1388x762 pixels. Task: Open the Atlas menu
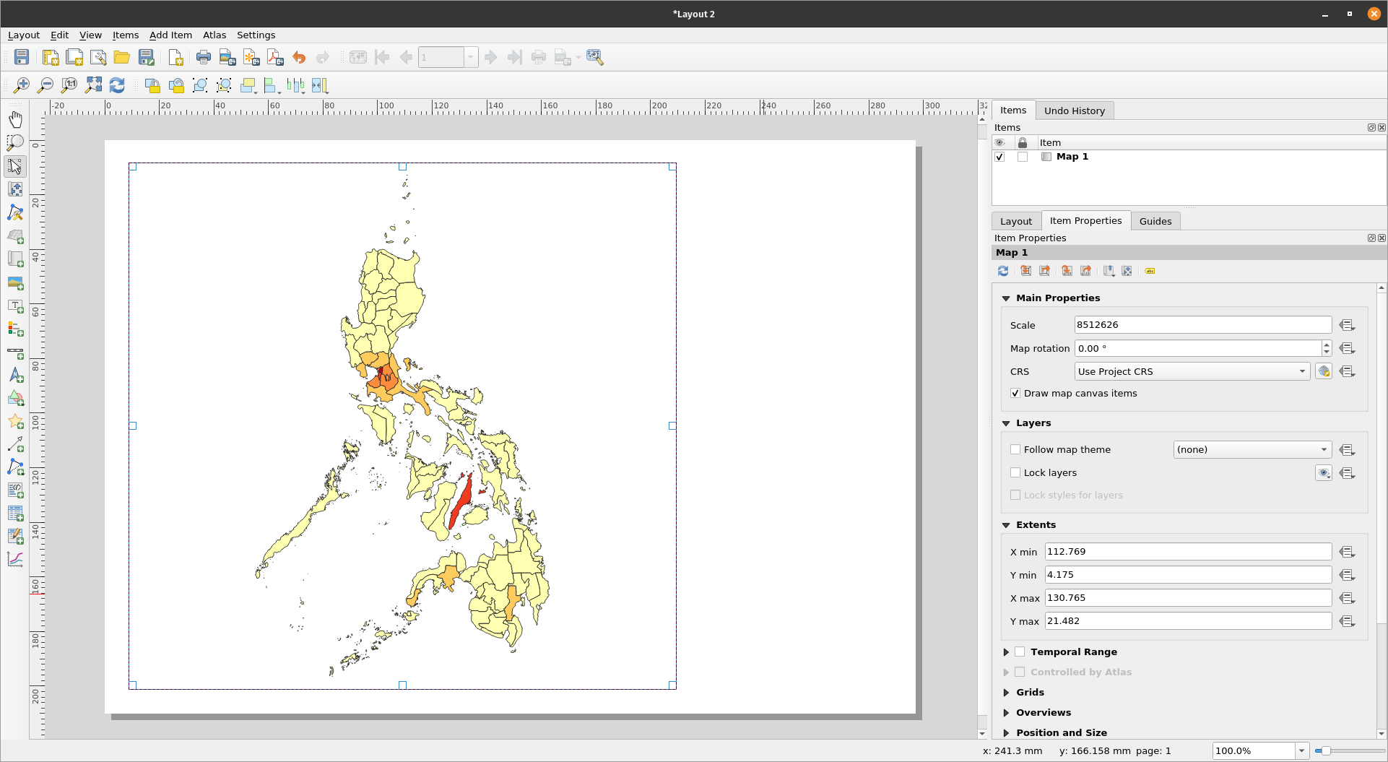[214, 35]
